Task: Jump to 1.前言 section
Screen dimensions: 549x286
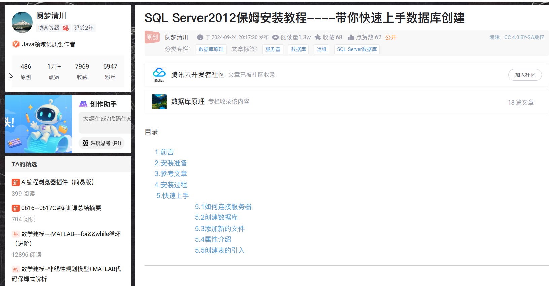Action: point(164,152)
